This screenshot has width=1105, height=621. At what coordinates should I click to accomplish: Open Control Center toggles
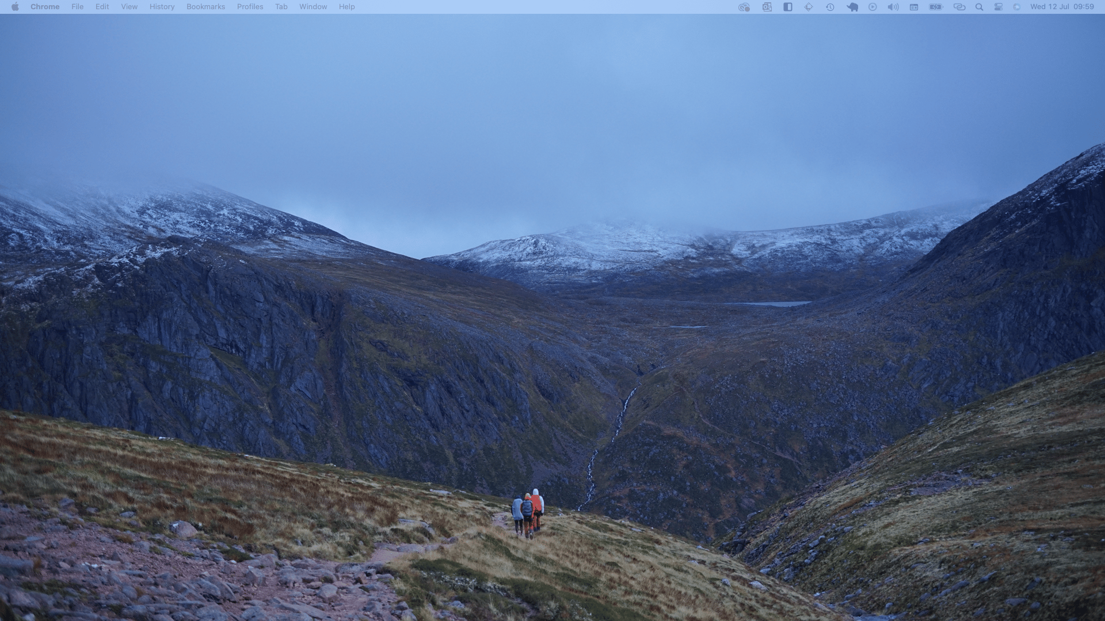(999, 7)
